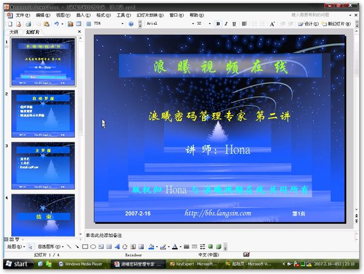The height and width of the screenshot is (274, 364).
Task: Open the 插入 (Insert) menu
Action: click(x=80, y=15)
